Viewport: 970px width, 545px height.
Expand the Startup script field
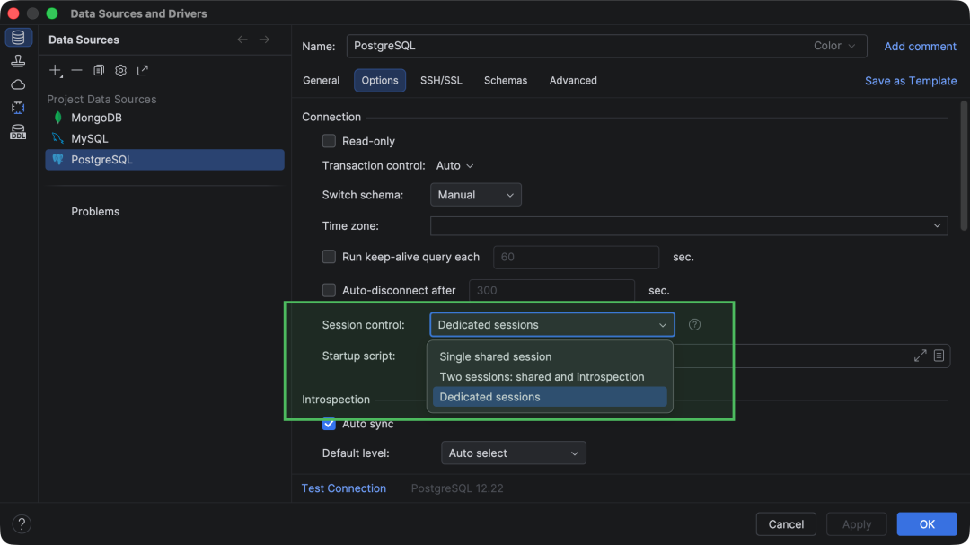click(x=921, y=356)
